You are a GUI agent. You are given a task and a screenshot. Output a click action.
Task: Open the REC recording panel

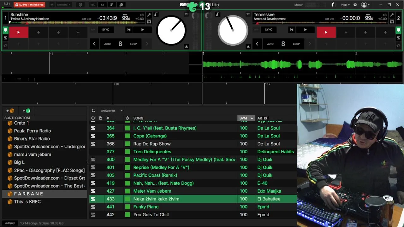[x=93, y=5]
